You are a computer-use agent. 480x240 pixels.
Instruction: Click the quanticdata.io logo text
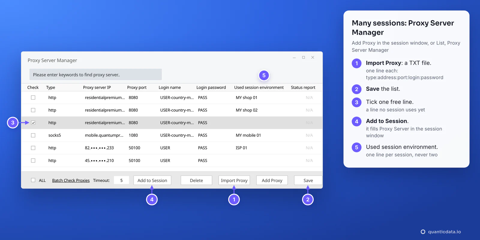[444, 232]
